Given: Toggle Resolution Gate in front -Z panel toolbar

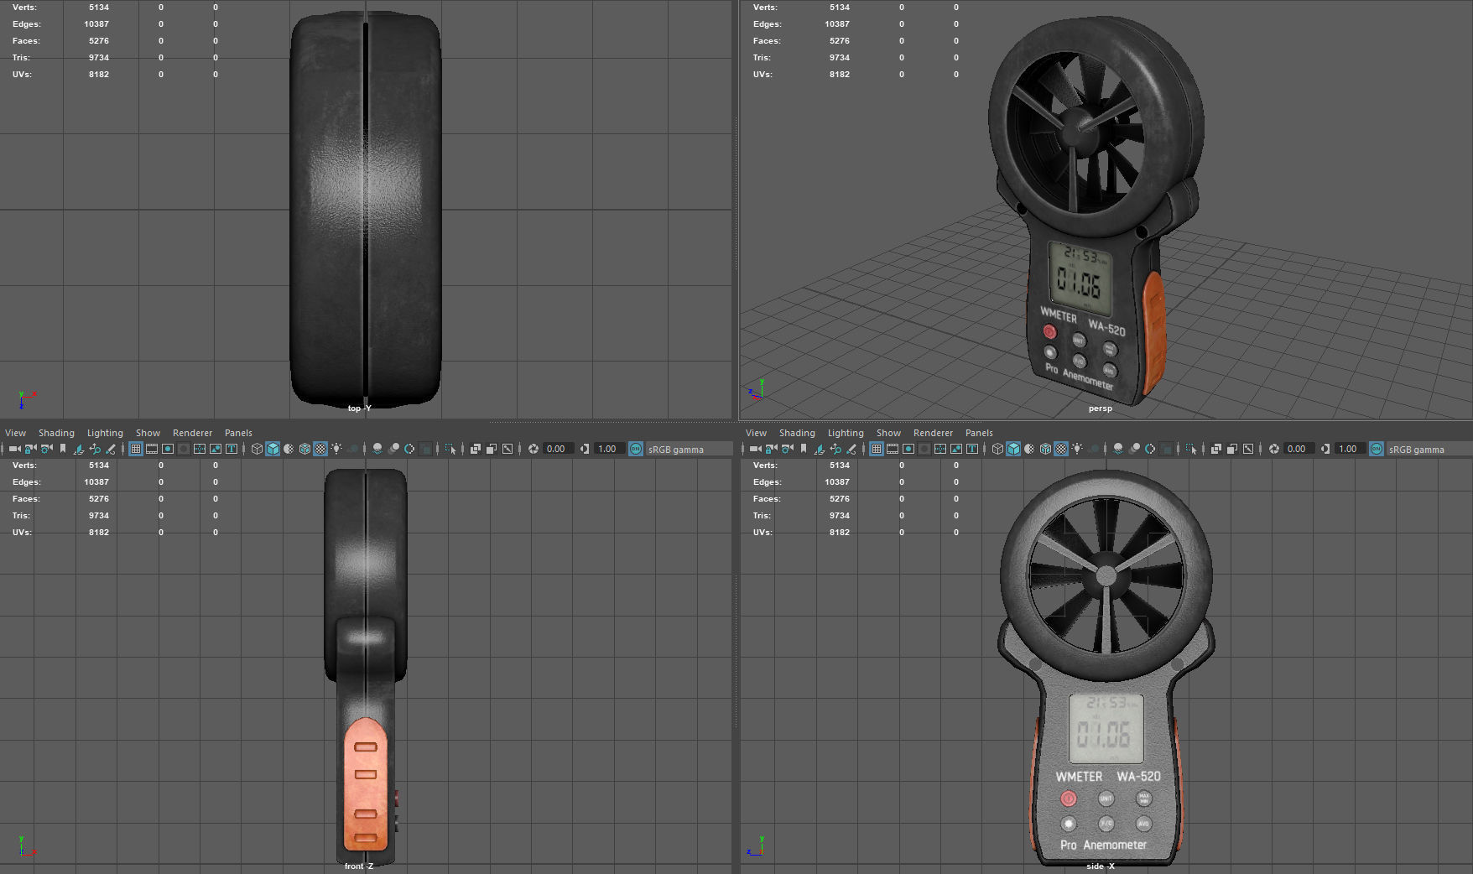Looking at the screenshot, I should tap(168, 449).
